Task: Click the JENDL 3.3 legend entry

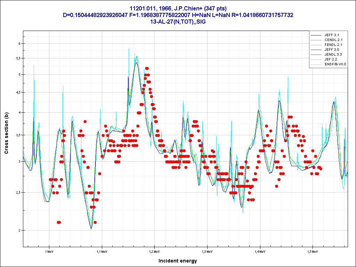Action: pyautogui.click(x=333, y=55)
